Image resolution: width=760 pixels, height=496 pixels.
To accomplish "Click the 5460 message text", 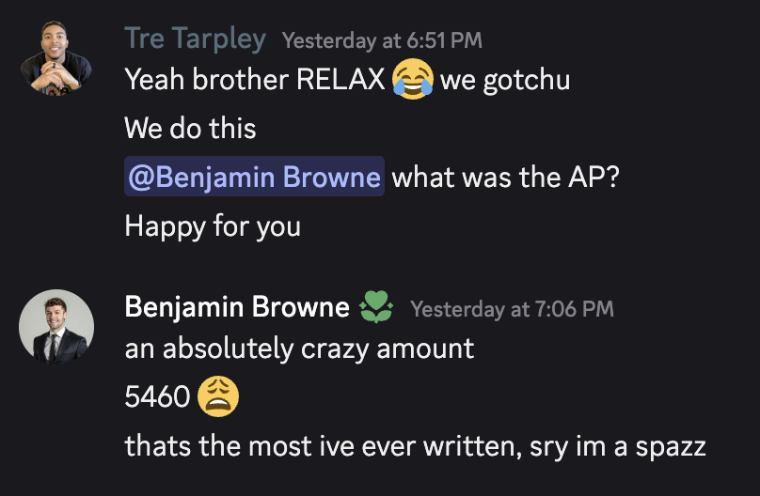I will 157,396.
